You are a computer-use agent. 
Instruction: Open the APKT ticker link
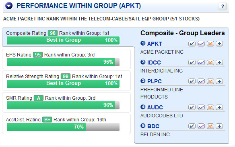point(155,44)
